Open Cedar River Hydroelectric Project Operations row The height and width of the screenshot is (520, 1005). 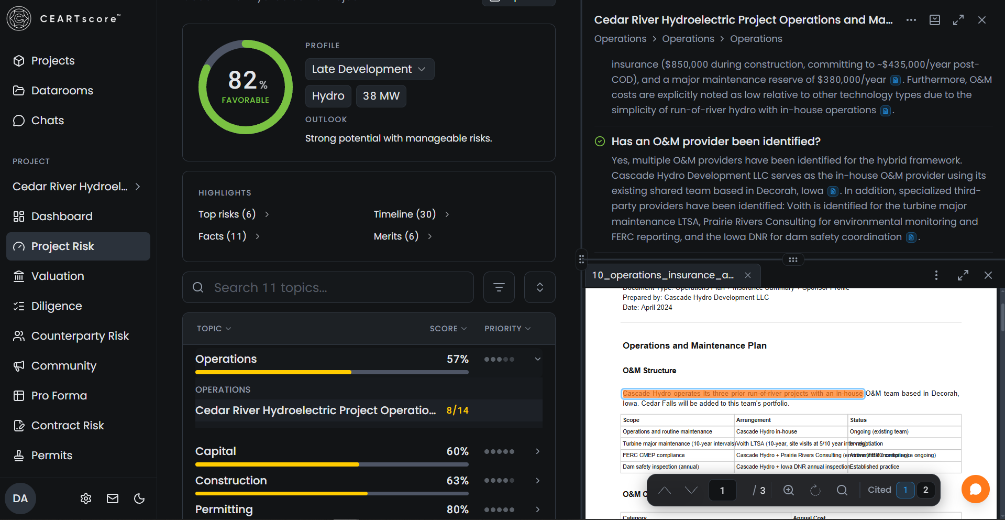coord(369,410)
